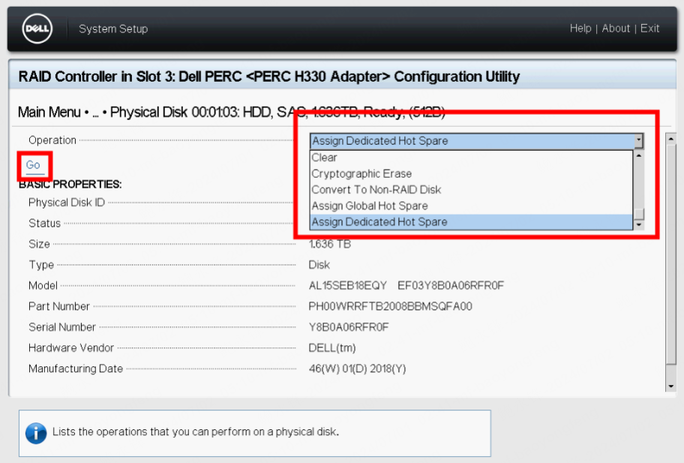Click the help description text about operations
Screen dimensions: 684x463
pyautogui.click(x=196, y=431)
